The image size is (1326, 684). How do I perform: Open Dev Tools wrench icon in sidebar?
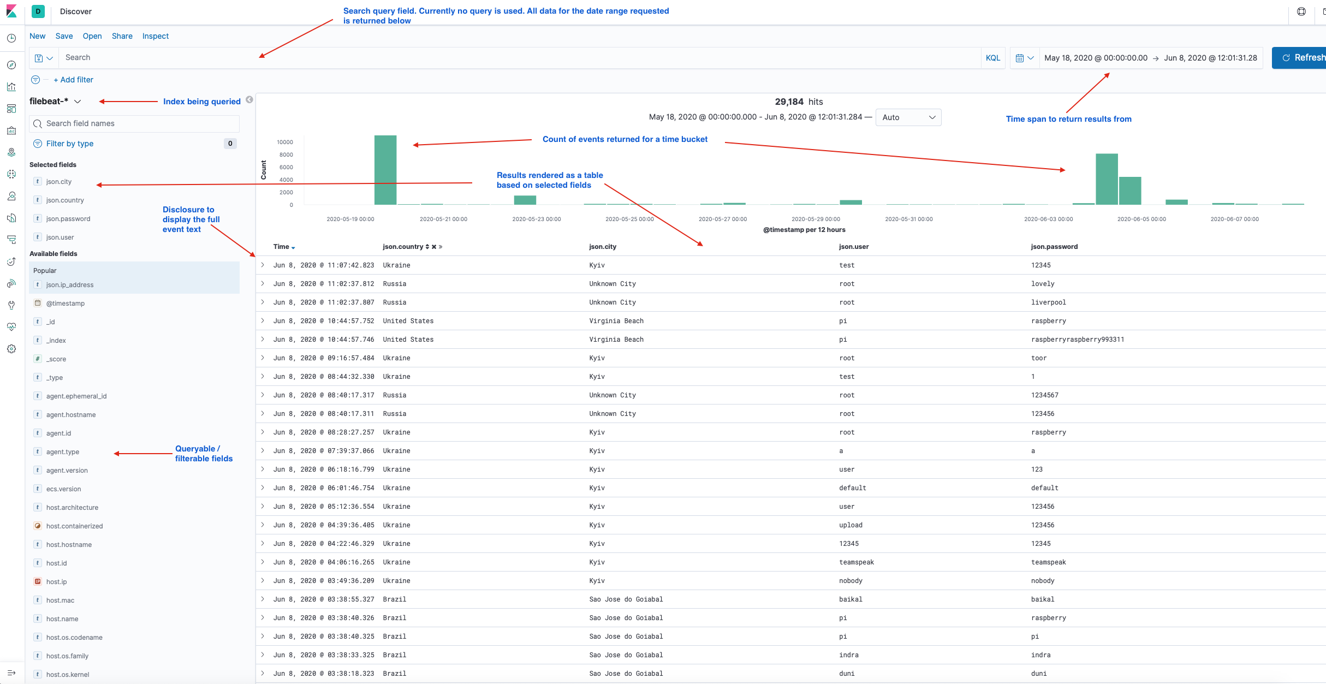(x=11, y=305)
